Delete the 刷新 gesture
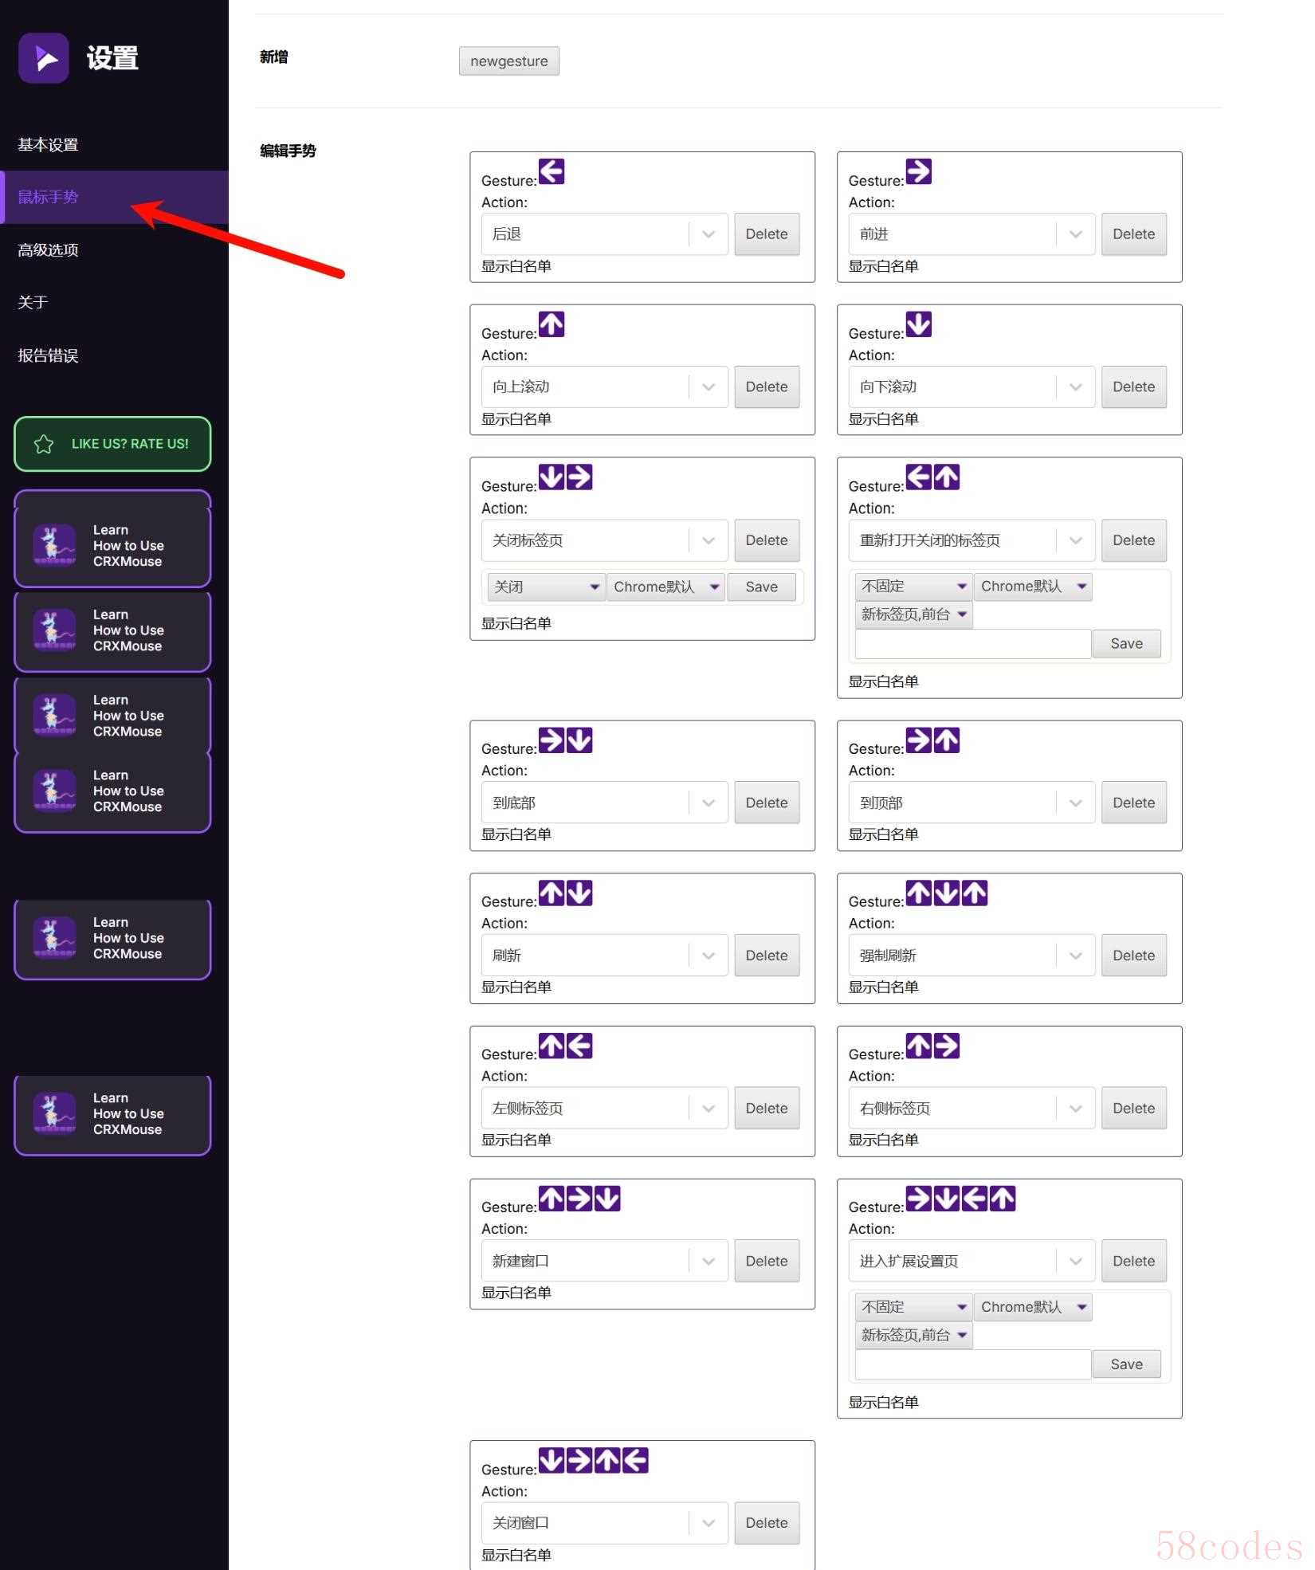The image size is (1315, 1570). click(x=766, y=956)
